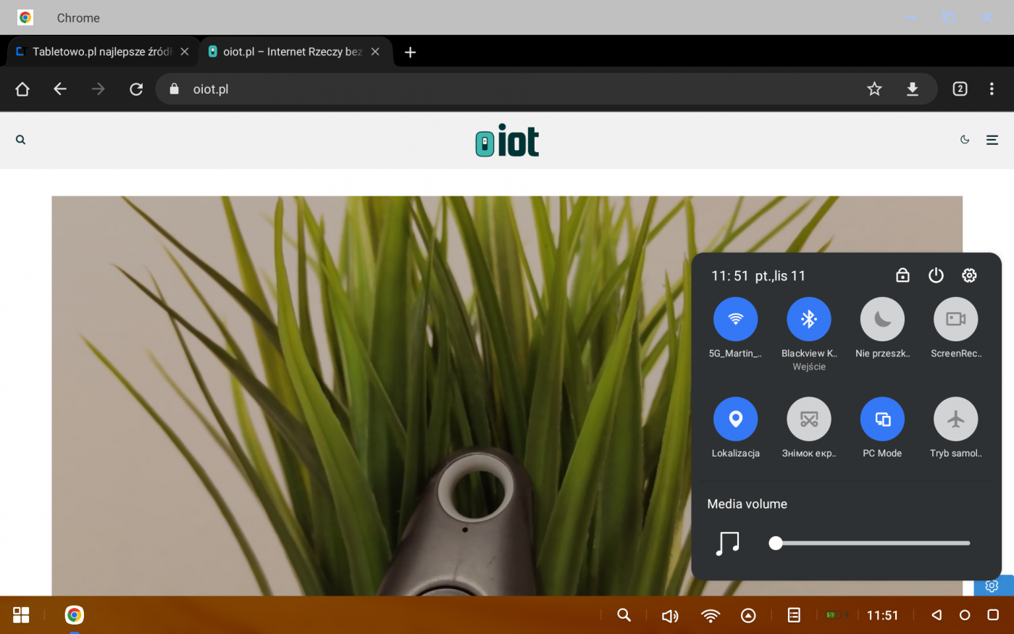Toggle PC Mode tile

[x=882, y=419]
